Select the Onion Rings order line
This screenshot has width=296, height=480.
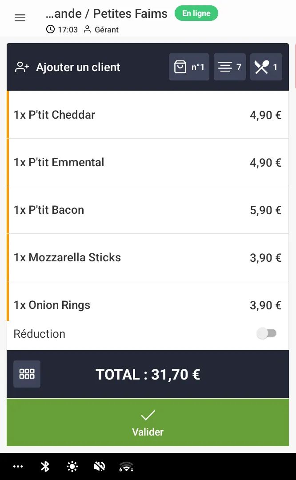(x=148, y=305)
